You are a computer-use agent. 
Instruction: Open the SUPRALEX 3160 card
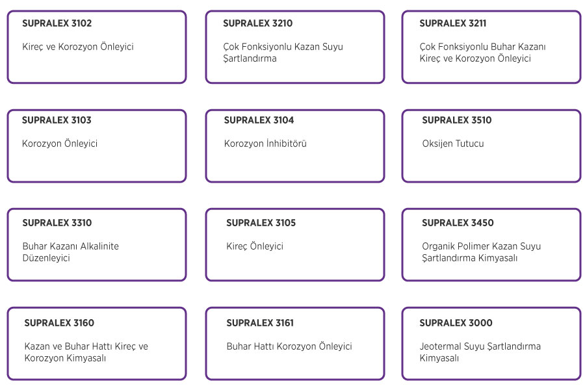97,344
